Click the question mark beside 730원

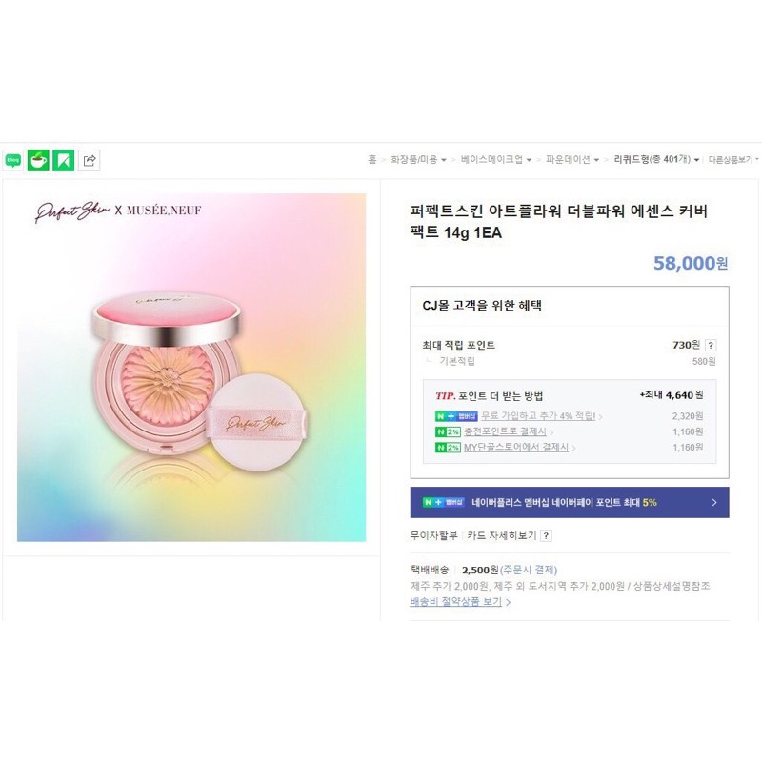pyautogui.click(x=711, y=346)
